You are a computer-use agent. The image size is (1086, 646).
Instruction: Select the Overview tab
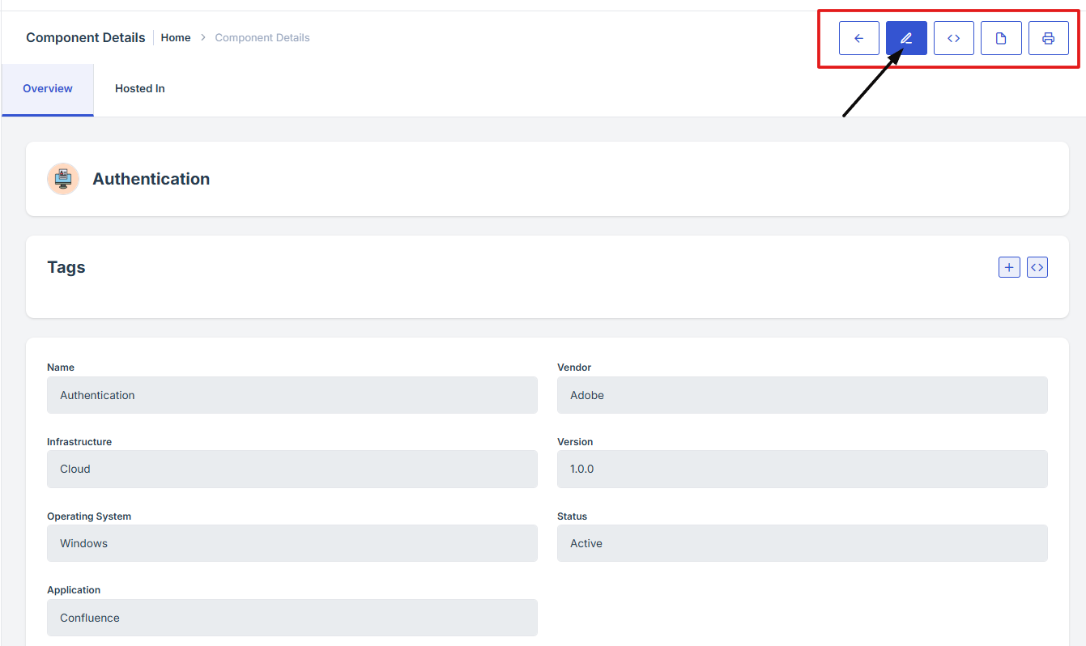tap(48, 89)
